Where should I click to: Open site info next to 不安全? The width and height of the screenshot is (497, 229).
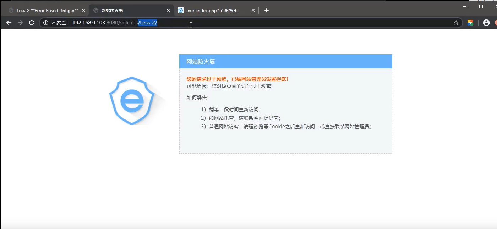coord(46,23)
